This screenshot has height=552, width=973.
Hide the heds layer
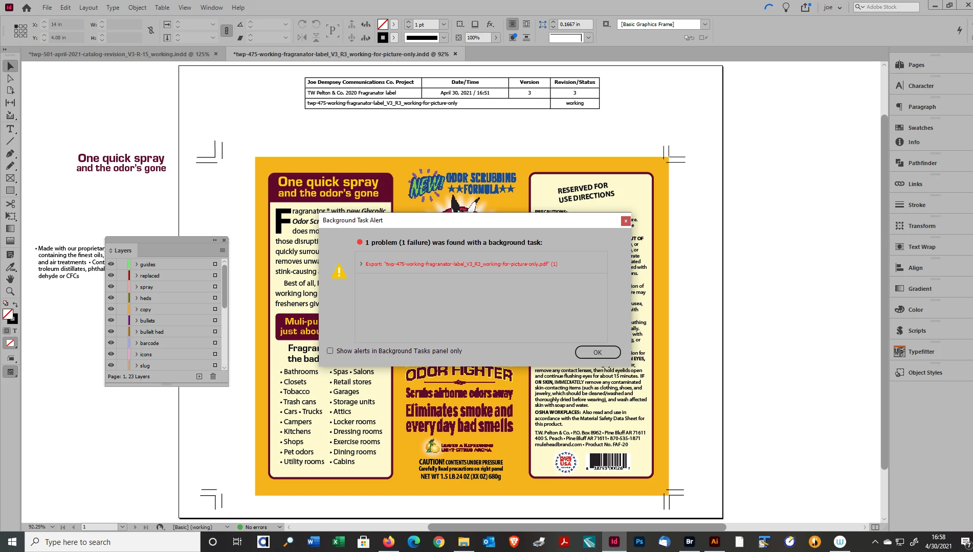click(110, 298)
